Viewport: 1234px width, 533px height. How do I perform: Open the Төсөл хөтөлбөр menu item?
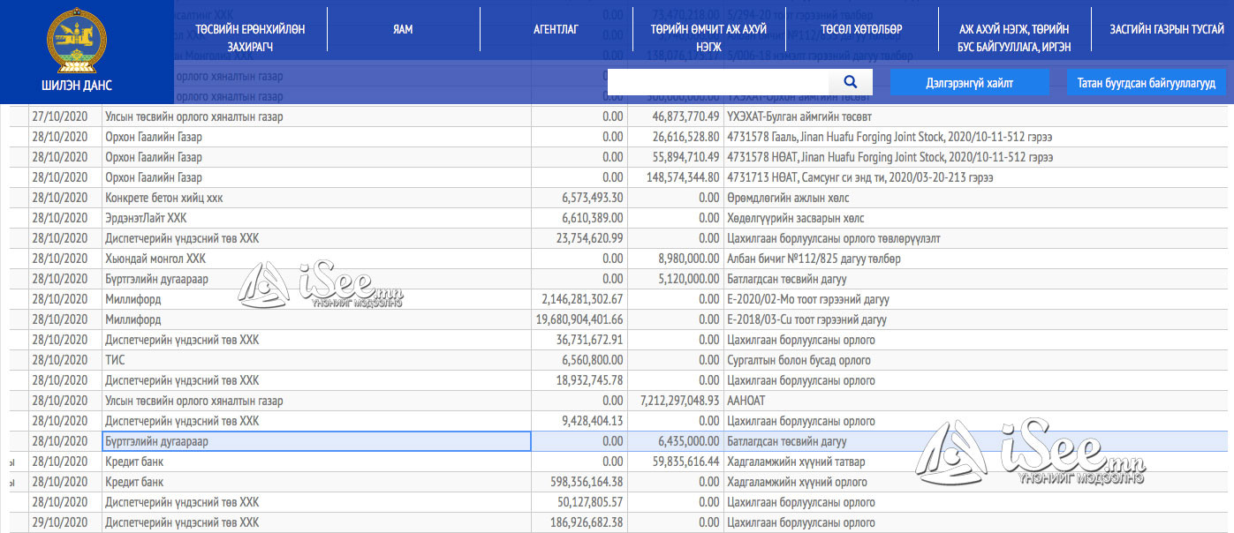pyautogui.click(x=861, y=29)
